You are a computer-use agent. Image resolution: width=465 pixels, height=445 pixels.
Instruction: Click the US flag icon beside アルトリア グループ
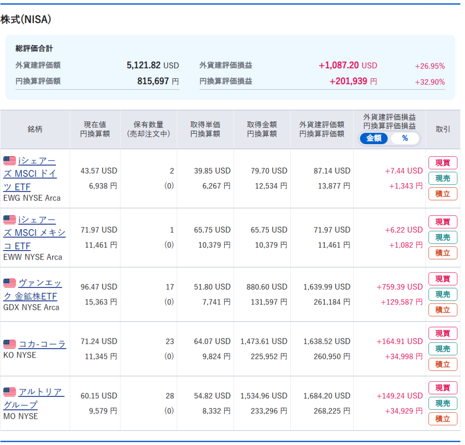pyautogui.click(x=10, y=392)
